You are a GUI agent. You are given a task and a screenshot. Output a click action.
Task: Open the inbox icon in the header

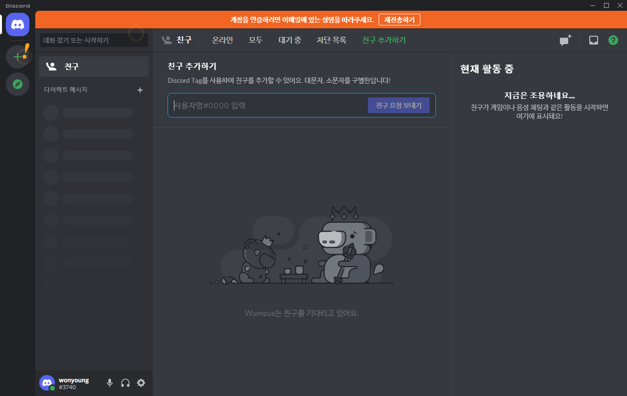594,40
